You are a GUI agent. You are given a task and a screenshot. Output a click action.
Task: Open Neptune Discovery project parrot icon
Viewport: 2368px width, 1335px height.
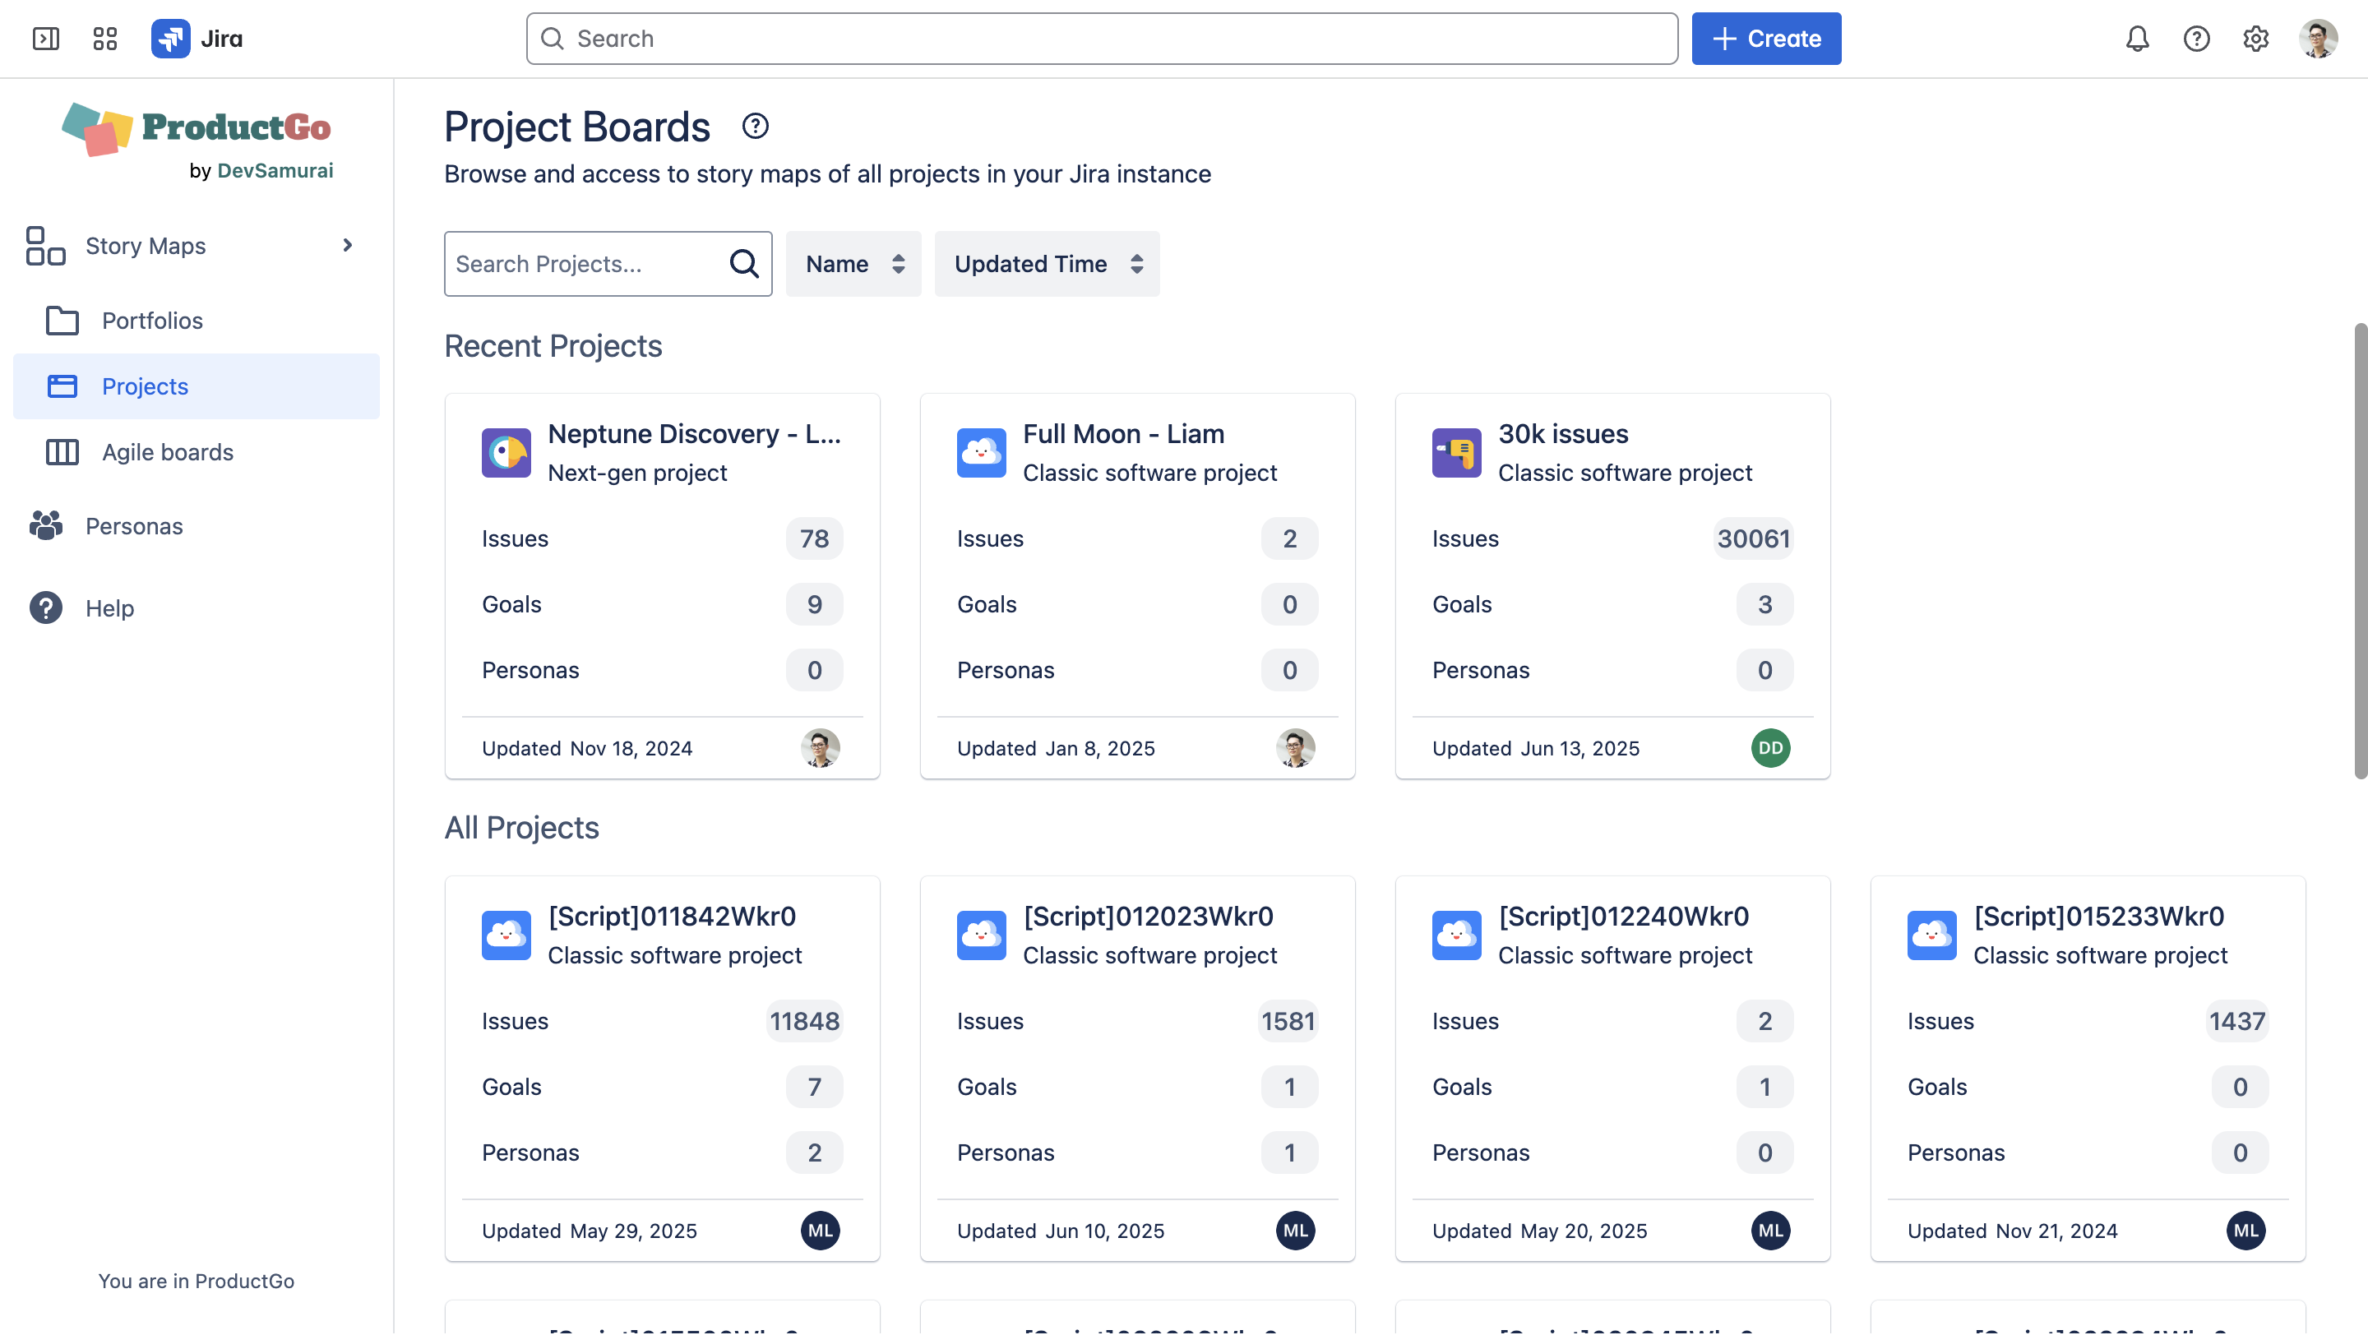pos(506,453)
